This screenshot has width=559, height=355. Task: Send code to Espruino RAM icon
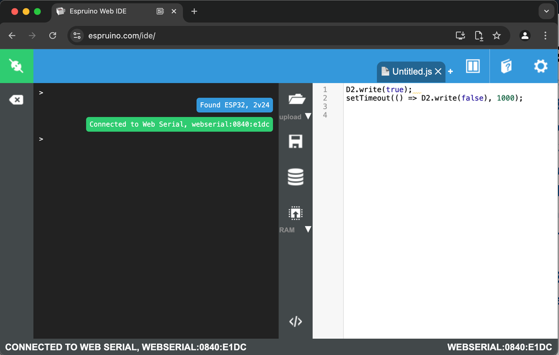click(295, 213)
